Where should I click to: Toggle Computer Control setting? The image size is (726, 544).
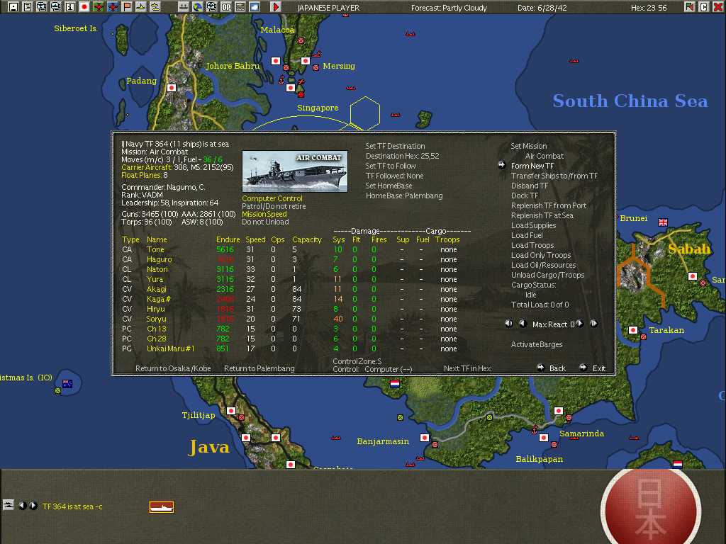272,198
